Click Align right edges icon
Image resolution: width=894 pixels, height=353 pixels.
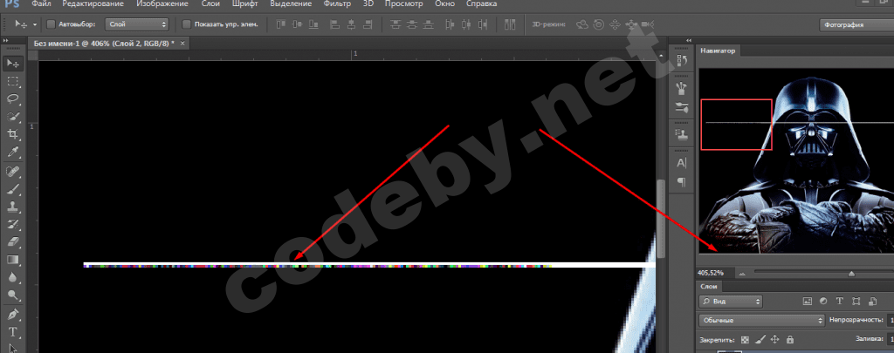(368, 24)
